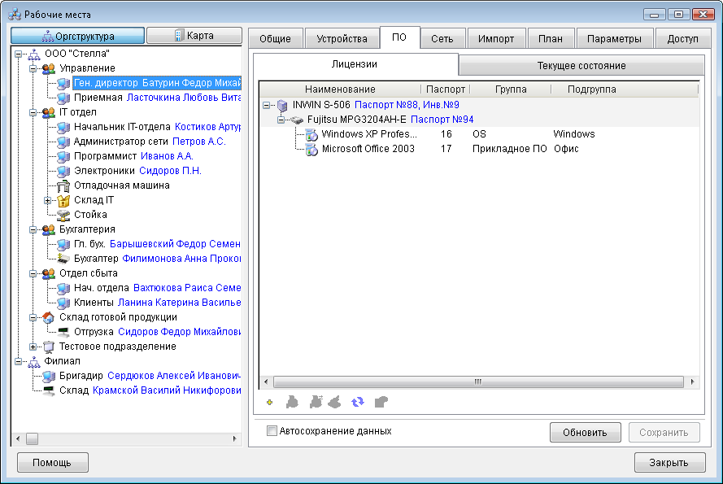Open the Устройства tab
The height and width of the screenshot is (484, 723).
coord(342,37)
